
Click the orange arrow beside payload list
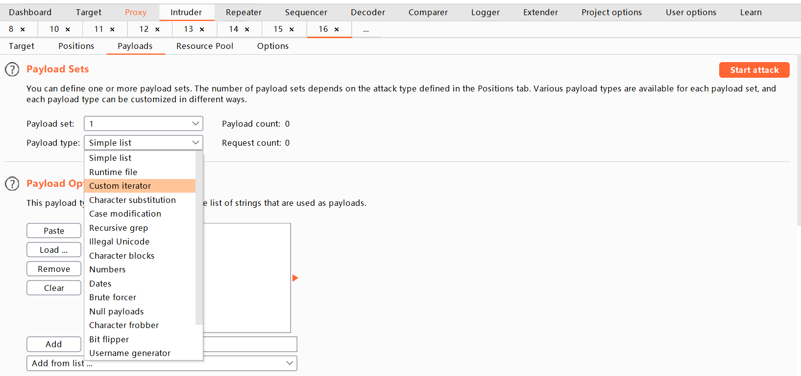[x=295, y=278]
